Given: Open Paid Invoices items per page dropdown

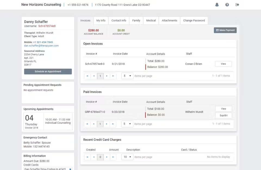Looking at the screenshot, I should click(127, 124).
